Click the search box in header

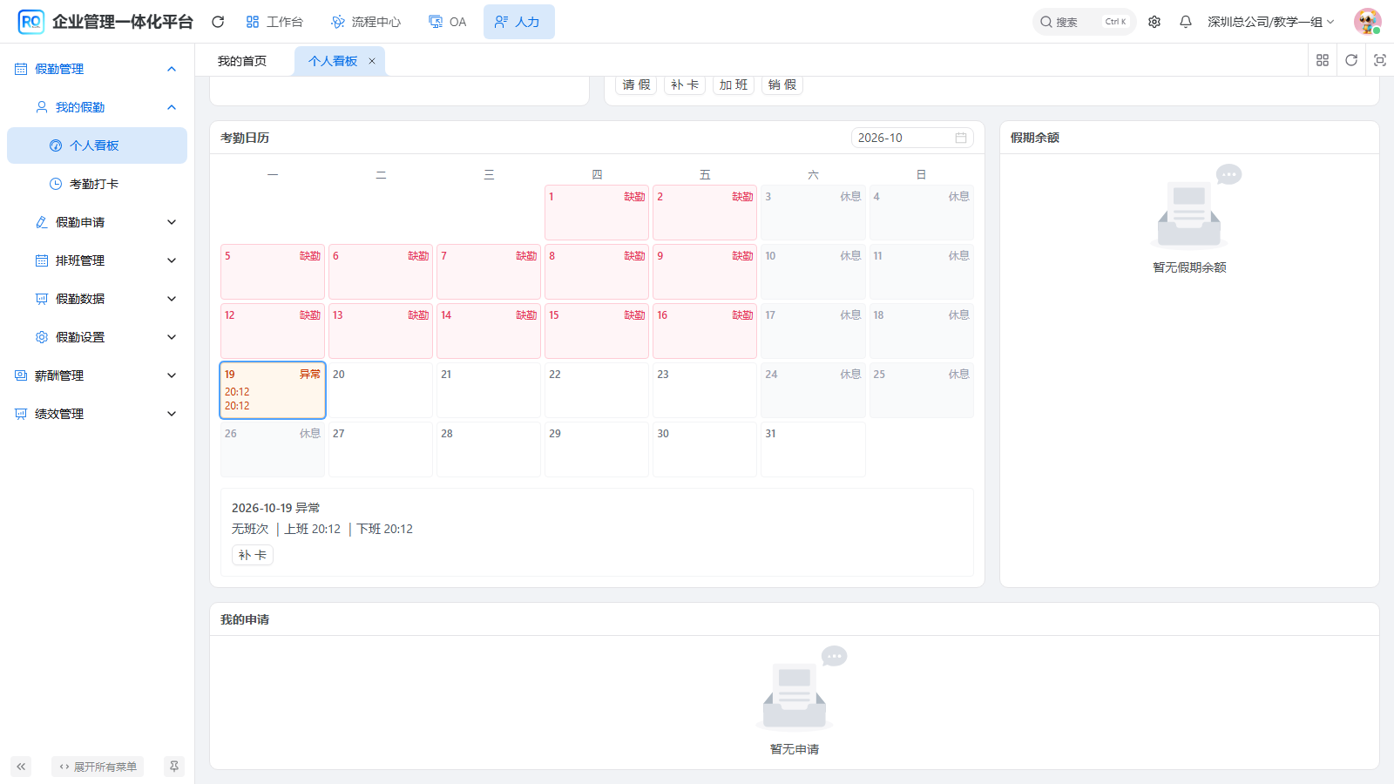(x=1085, y=22)
